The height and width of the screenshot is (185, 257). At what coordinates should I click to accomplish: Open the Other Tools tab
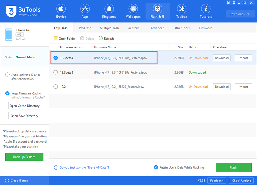point(182,28)
